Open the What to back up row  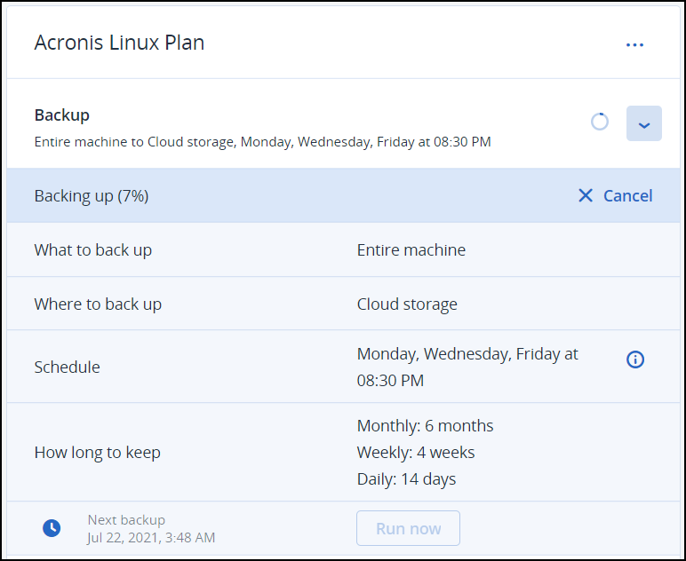pyautogui.click(x=343, y=250)
